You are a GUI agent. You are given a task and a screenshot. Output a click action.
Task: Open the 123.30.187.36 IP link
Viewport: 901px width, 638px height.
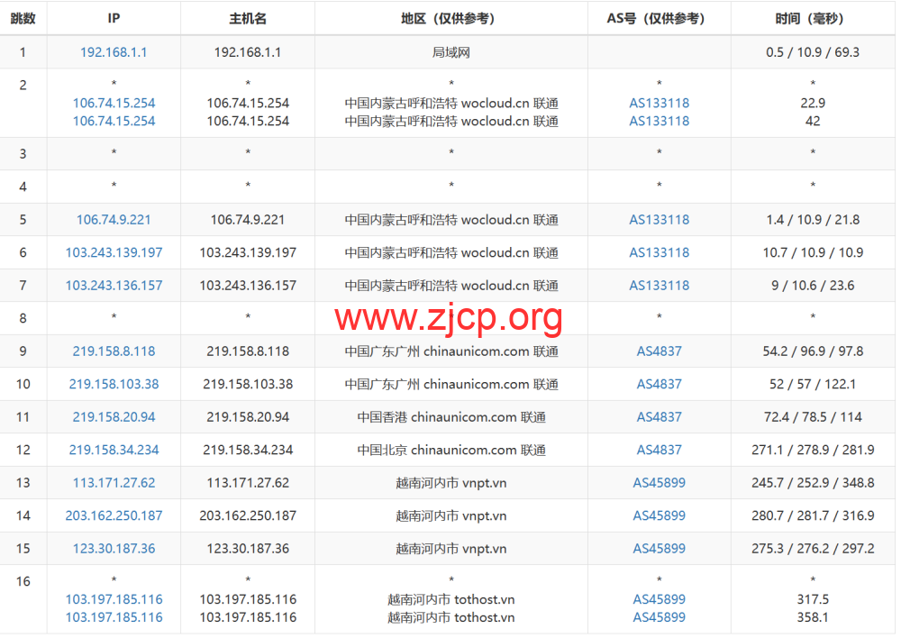click(x=114, y=548)
